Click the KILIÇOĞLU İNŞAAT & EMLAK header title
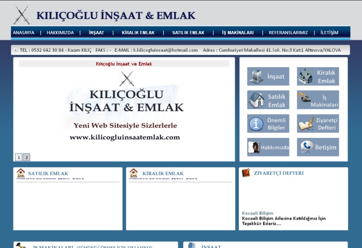 tap(116, 16)
